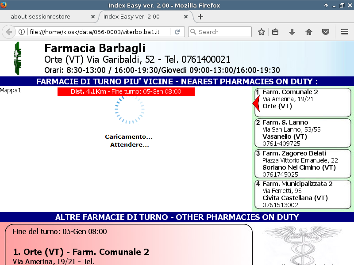This screenshot has height=265, width=354.
Task: Go to Firefox home page icon
Action: (309, 32)
